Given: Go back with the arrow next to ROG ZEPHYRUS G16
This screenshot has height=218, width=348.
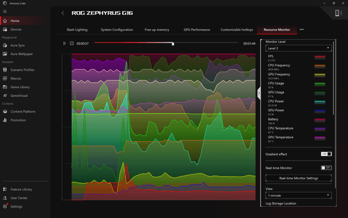Looking at the screenshot, I should 63,13.
